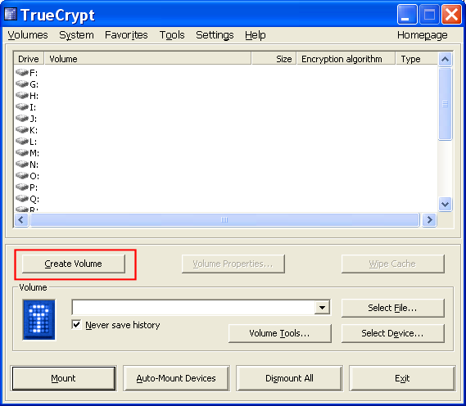Close the TrueCrypt window
This screenshot has height=406, width=466.
click(x=452, y=14)
